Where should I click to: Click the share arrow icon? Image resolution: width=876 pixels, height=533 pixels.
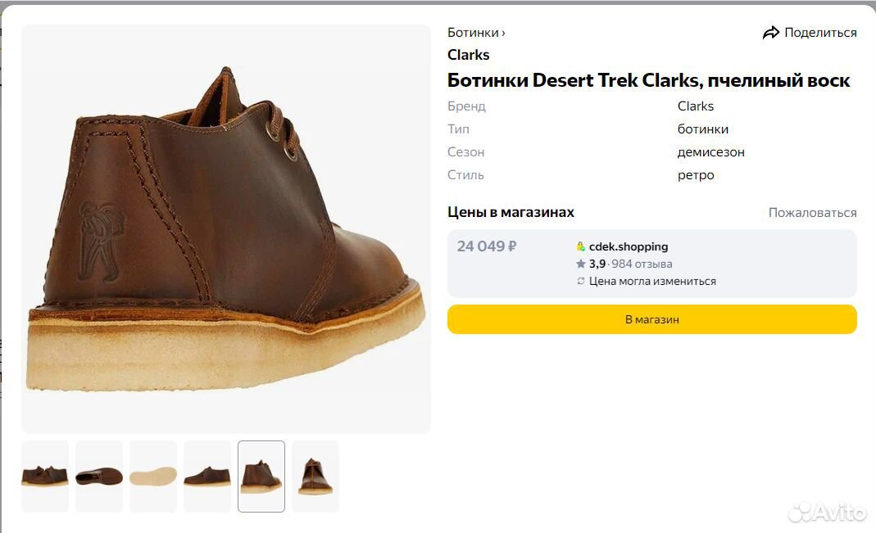point(770,33)
